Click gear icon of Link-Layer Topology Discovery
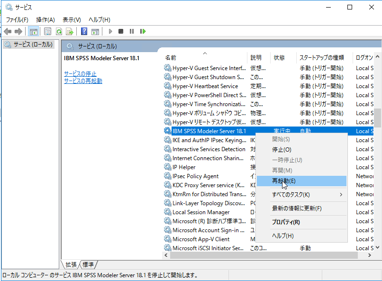382x281 pixels. (x=168, y=203)
